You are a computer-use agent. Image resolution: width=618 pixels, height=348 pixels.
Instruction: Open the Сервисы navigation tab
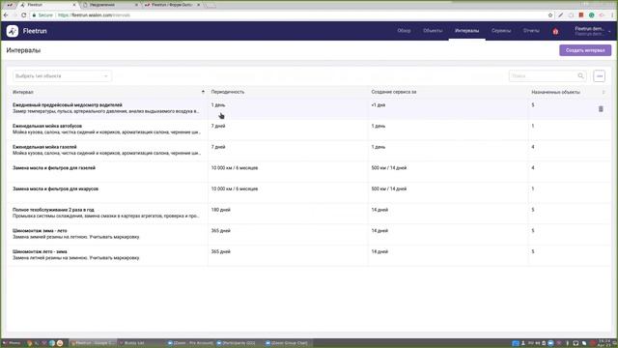pos(501,31)
